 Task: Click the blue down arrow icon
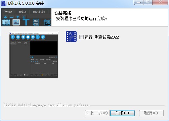[24, 17]
